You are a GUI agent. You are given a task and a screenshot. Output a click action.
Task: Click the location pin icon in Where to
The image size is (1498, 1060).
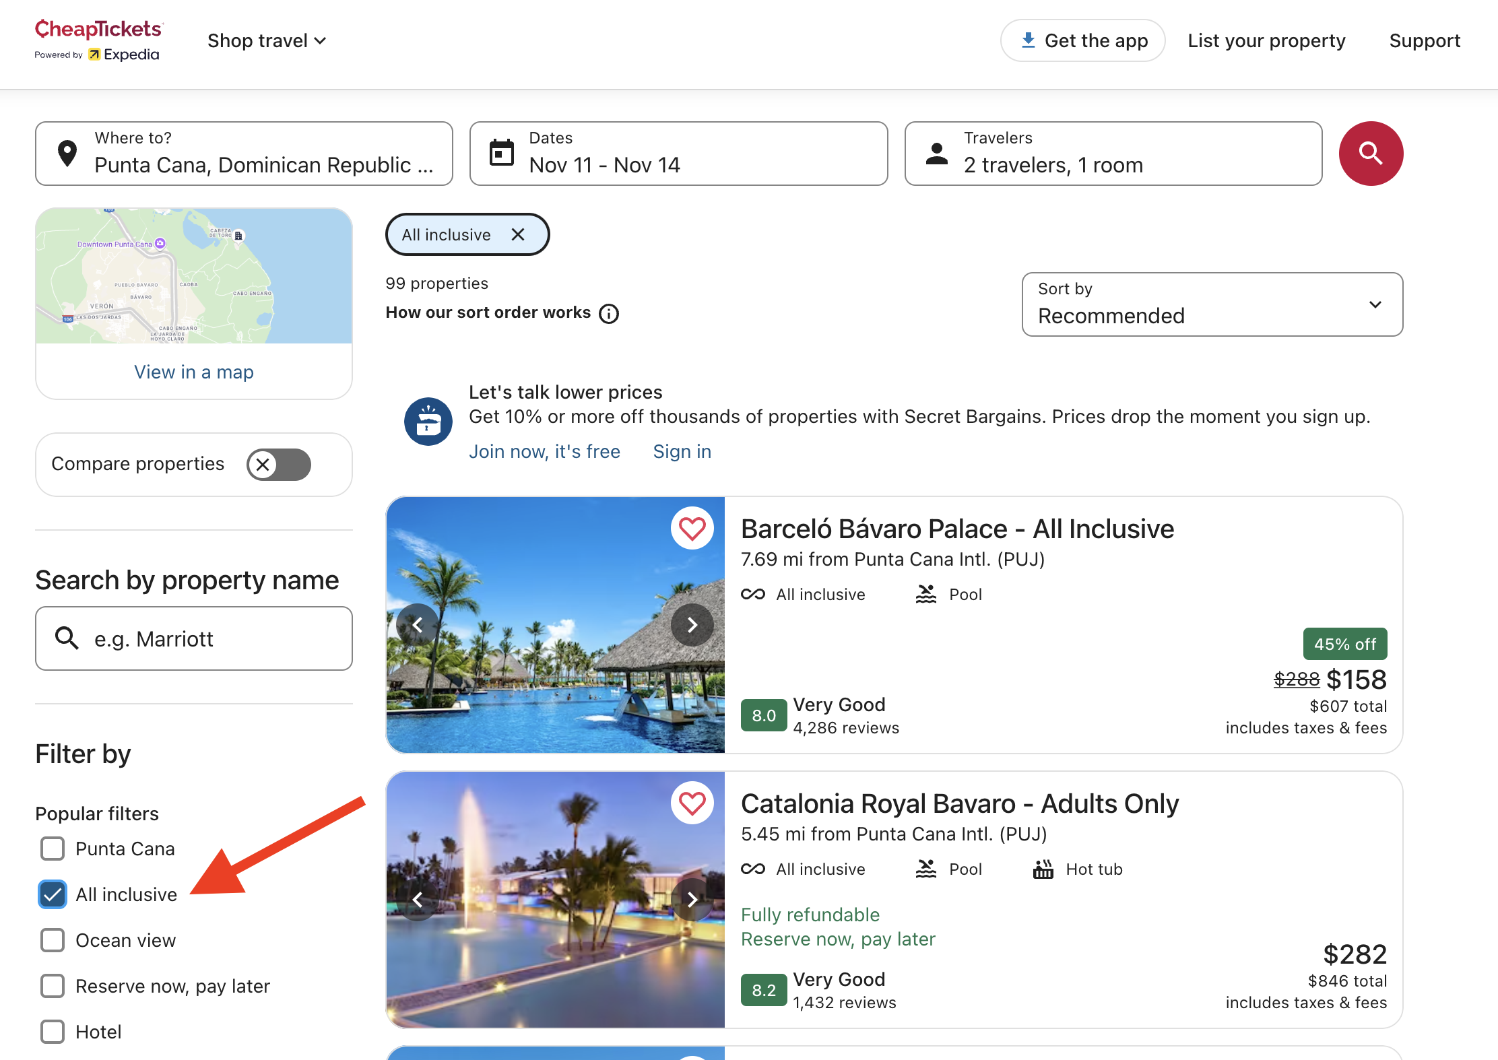click(67, 154)
